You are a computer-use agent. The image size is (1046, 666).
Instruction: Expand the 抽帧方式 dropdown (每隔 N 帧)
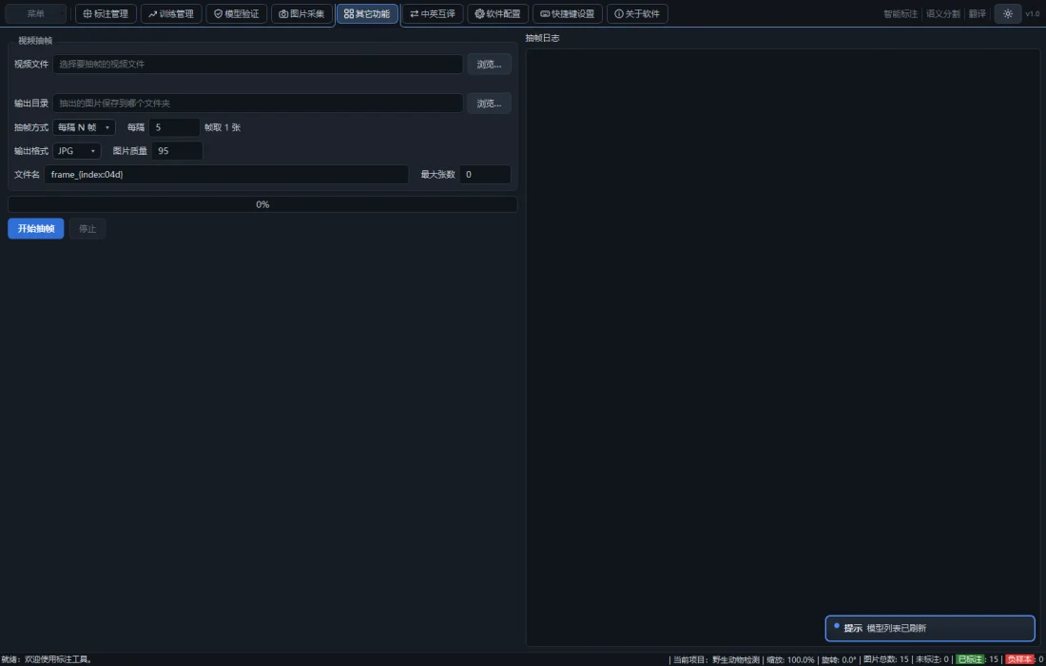tap(84, 127)
